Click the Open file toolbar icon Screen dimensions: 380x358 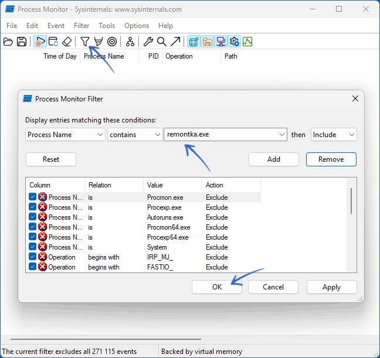tap(8, 42)
